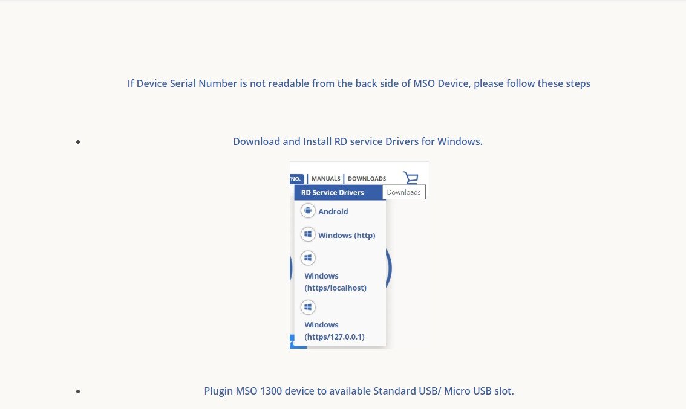Select the Android driver icon
Viewport: 686px width, 409px height.
[x=308, y=210]
